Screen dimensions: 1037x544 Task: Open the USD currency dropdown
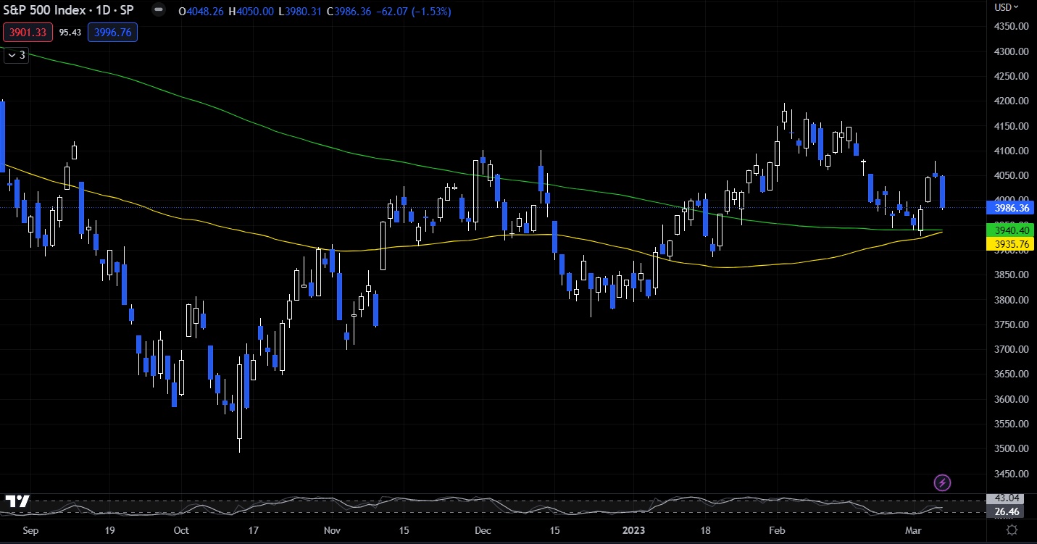1006,7
